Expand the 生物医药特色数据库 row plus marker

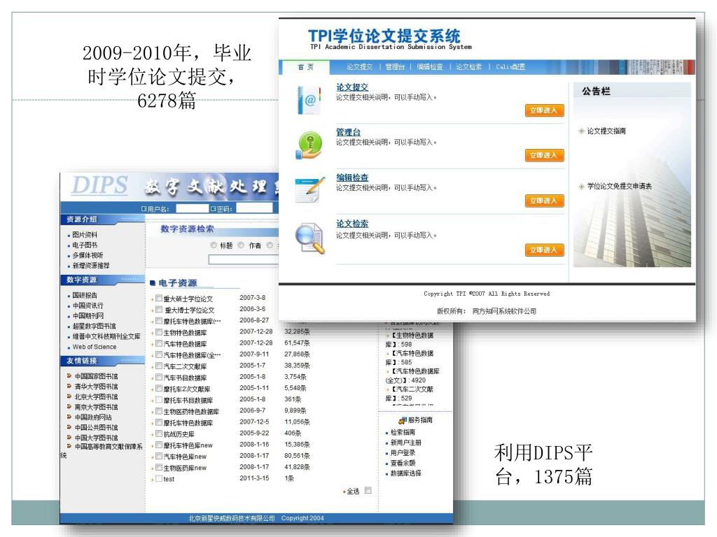click(x=153, y=413)
